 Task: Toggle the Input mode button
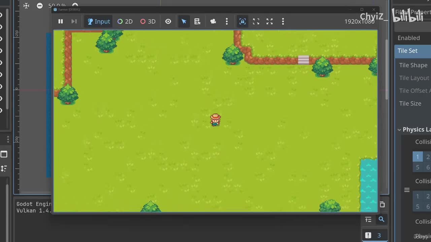pyautogui.click(x=99, y=22)
